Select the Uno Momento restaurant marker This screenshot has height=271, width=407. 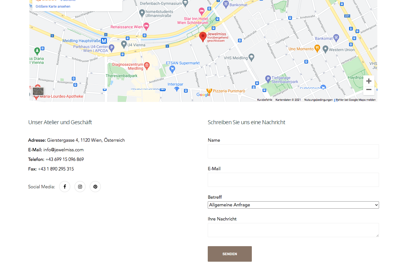tap(317, 49)
